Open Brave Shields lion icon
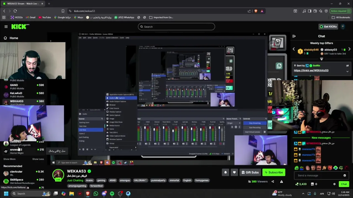Screen dimensions: 353x198 (x=256, y=11)
